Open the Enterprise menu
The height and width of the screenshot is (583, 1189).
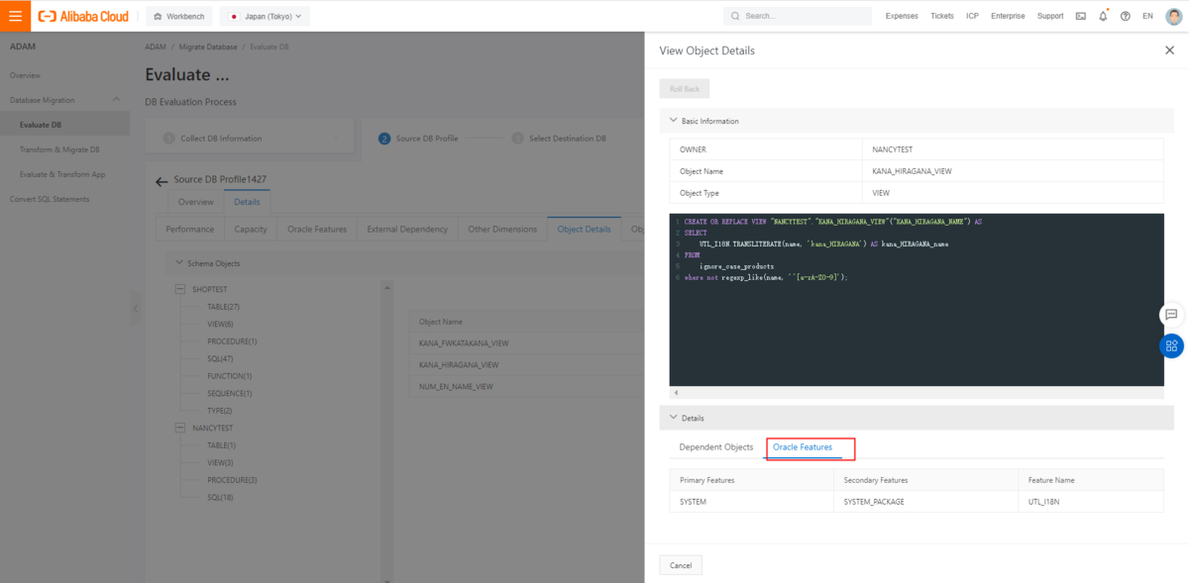pyautogui.click(x=1008, y=16)
